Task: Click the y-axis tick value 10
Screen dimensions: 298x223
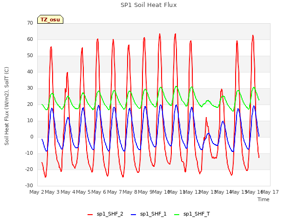Action: (30, 121)
